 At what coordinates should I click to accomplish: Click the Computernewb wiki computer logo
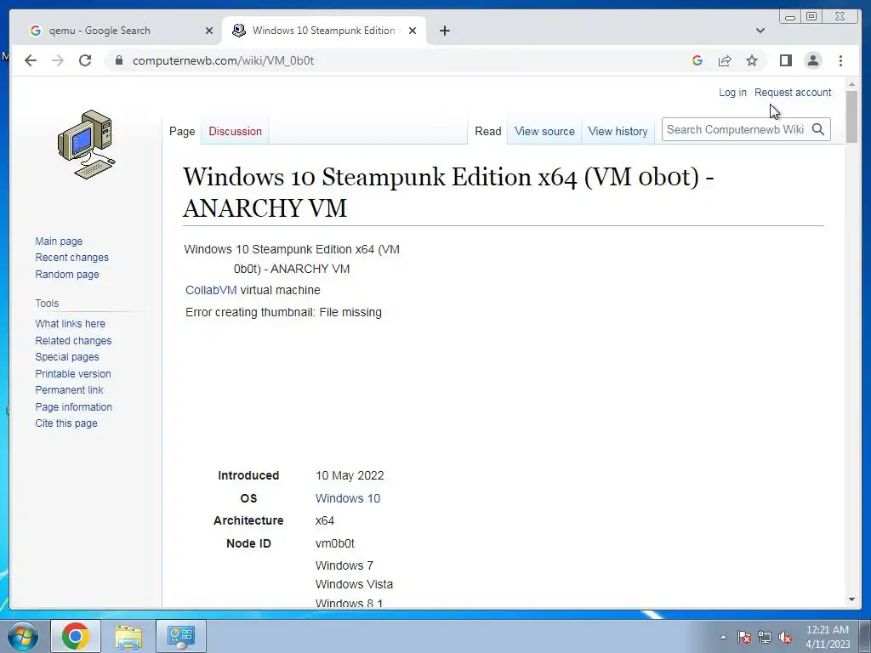point(87,145)
